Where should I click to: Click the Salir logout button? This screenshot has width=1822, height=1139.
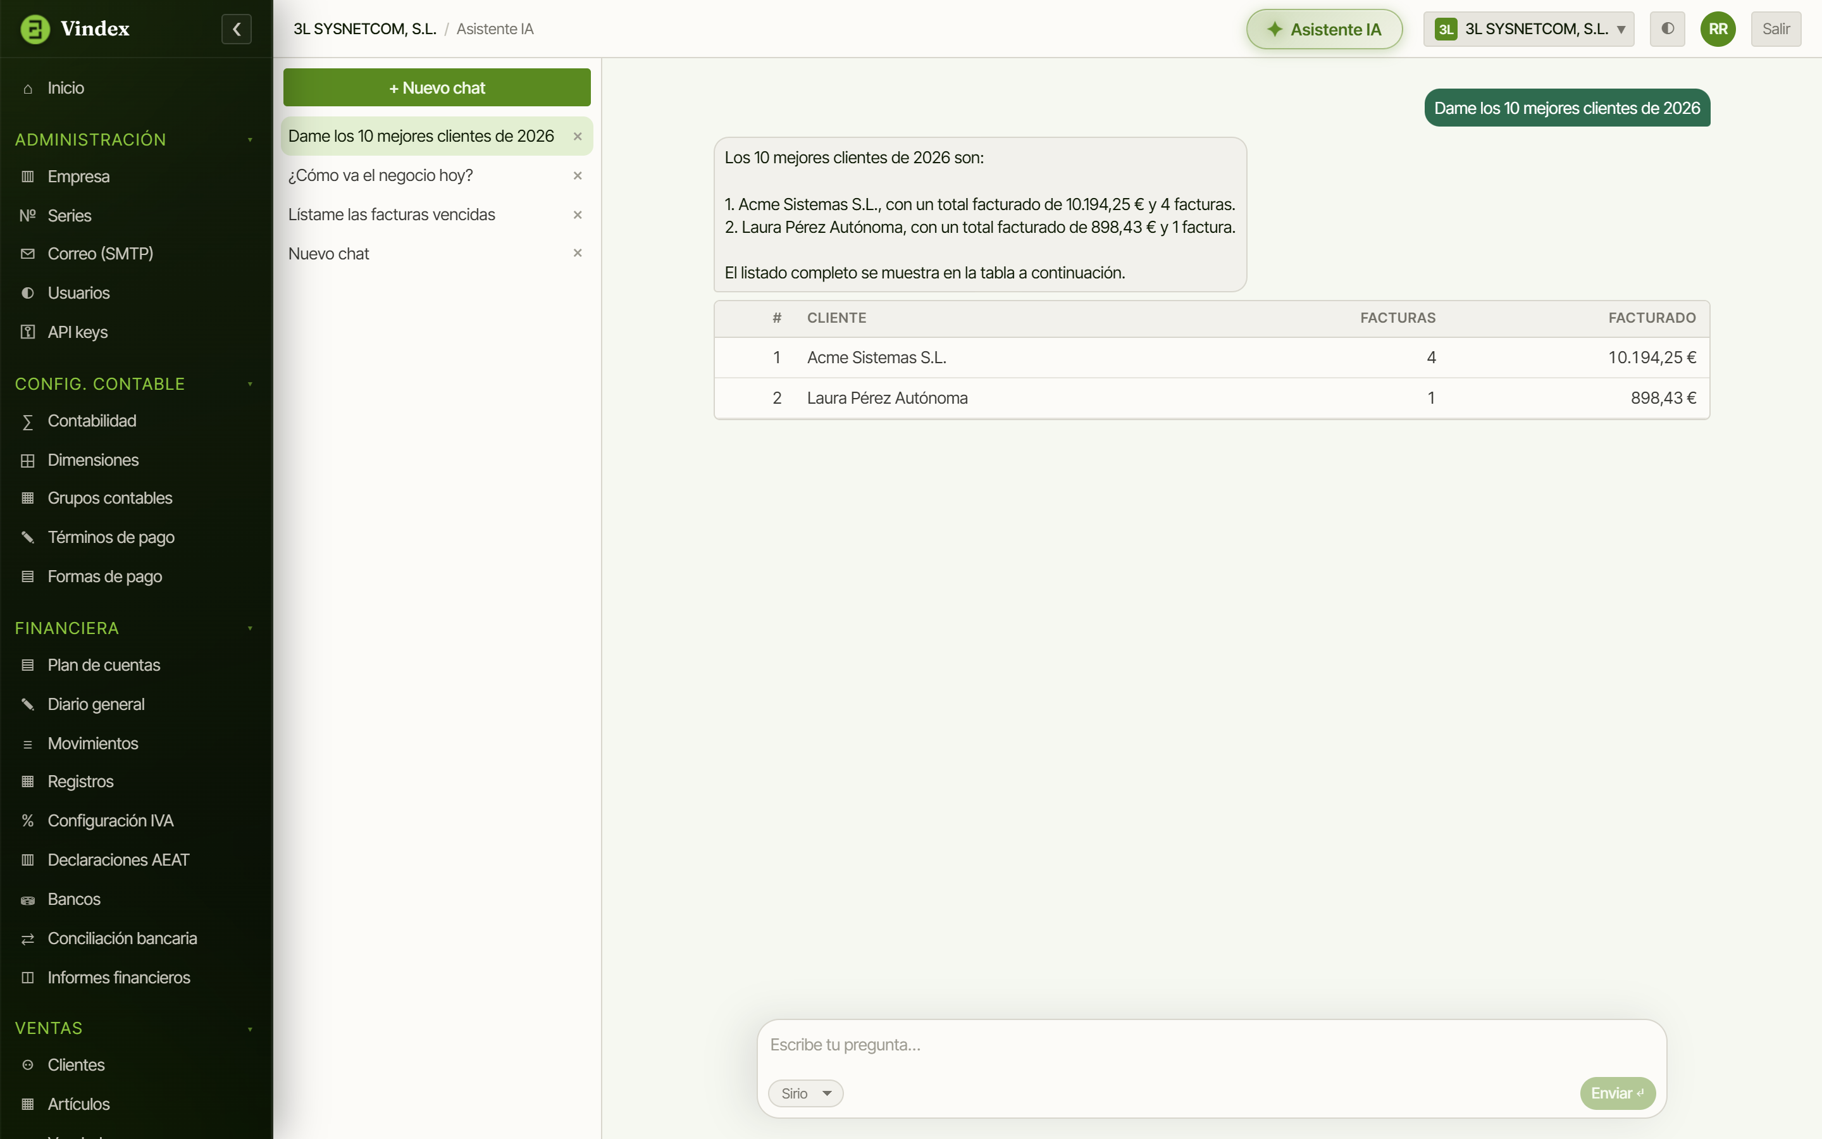tap(1776, 28)
